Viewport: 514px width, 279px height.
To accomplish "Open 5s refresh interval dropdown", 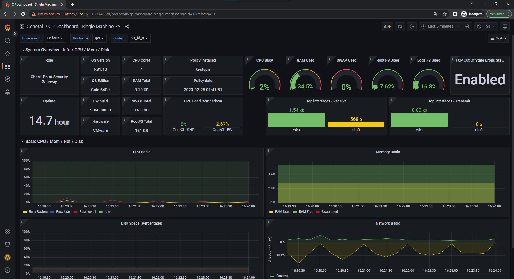I will (490, 27).
